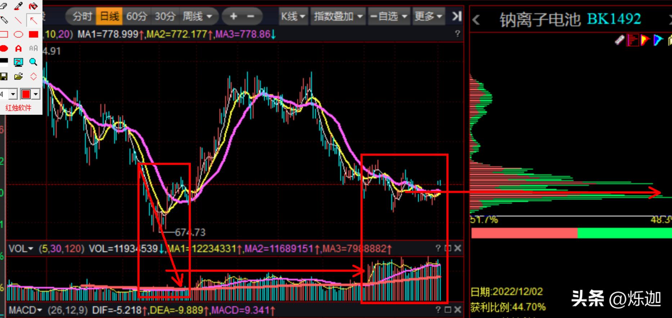Image resolution: width=672 pixels, height=318 pixels.
Task: Select the filled red ellipse tool
Action: coord(4,49)
